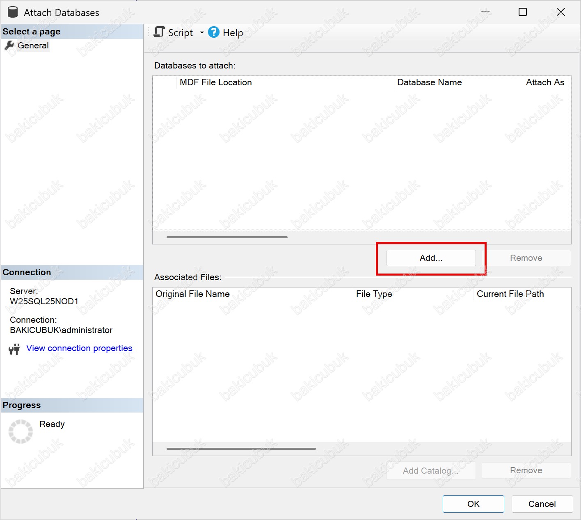Confirm with the OK button
The width and height of the screenshot is (581, 520).
[473, 504]
